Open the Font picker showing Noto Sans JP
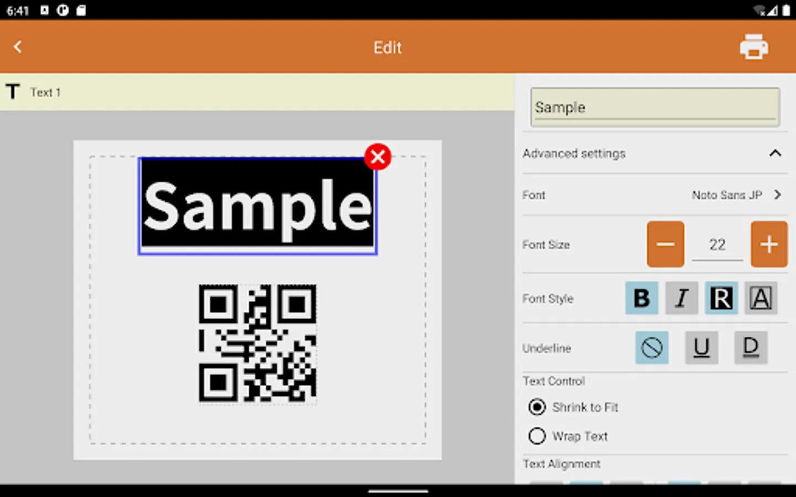 [655, 195]
